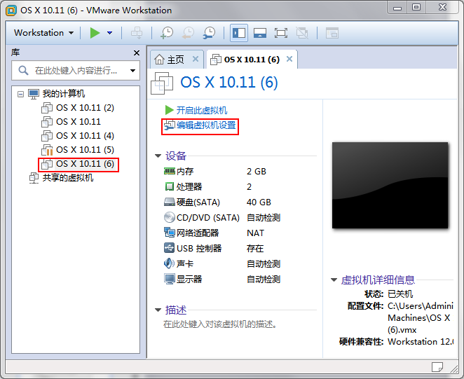This screenshot has height=379, width=464.
Task: Click the 硬盘(SATA) hard disk row
Action: [222, 202]
